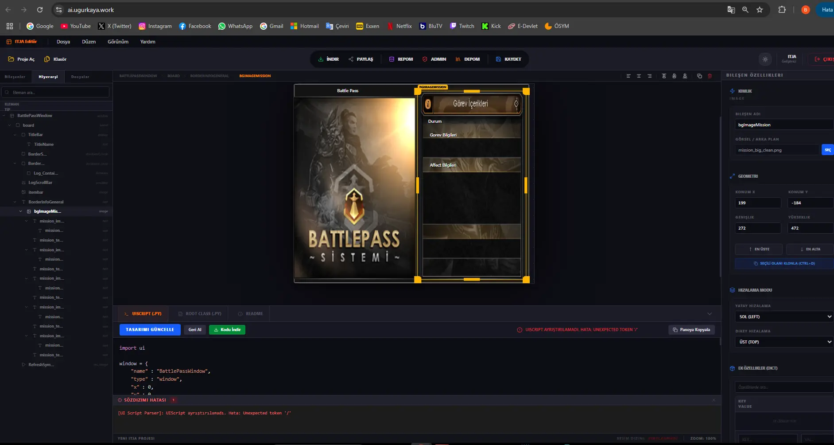Click the İNDİR download toolbar button

point(328,59)
